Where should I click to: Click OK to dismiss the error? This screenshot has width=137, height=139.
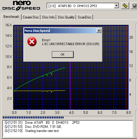click(x=63, y=54)
